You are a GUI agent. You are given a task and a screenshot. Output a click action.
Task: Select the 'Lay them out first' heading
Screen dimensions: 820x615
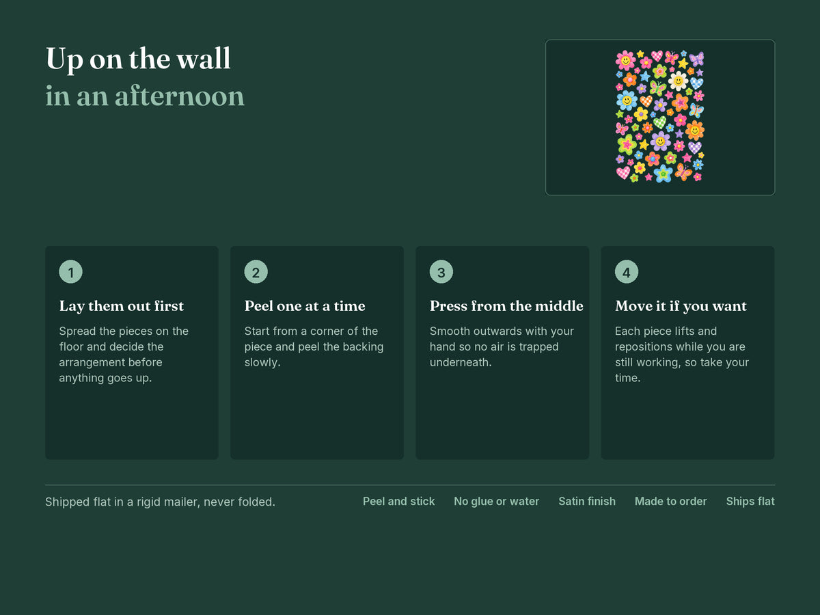(x=122, y=306)
